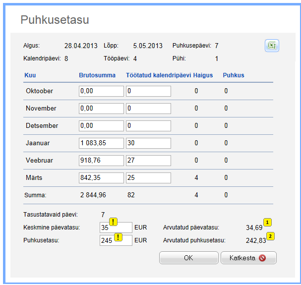
Task: Click Märts Brutosumma field 842,35
Action: click(x=101, y=178)
